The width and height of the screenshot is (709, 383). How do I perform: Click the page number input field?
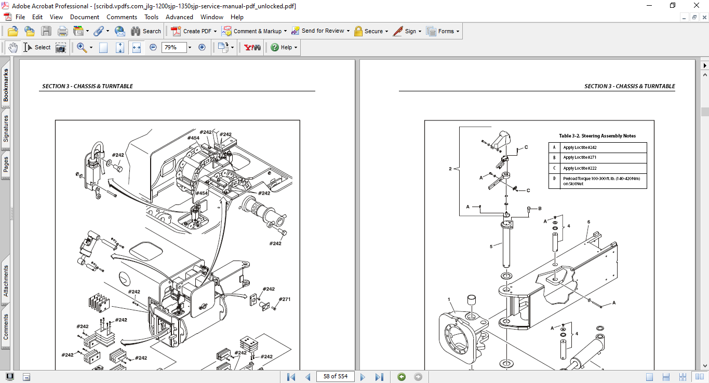click(335, 377)
